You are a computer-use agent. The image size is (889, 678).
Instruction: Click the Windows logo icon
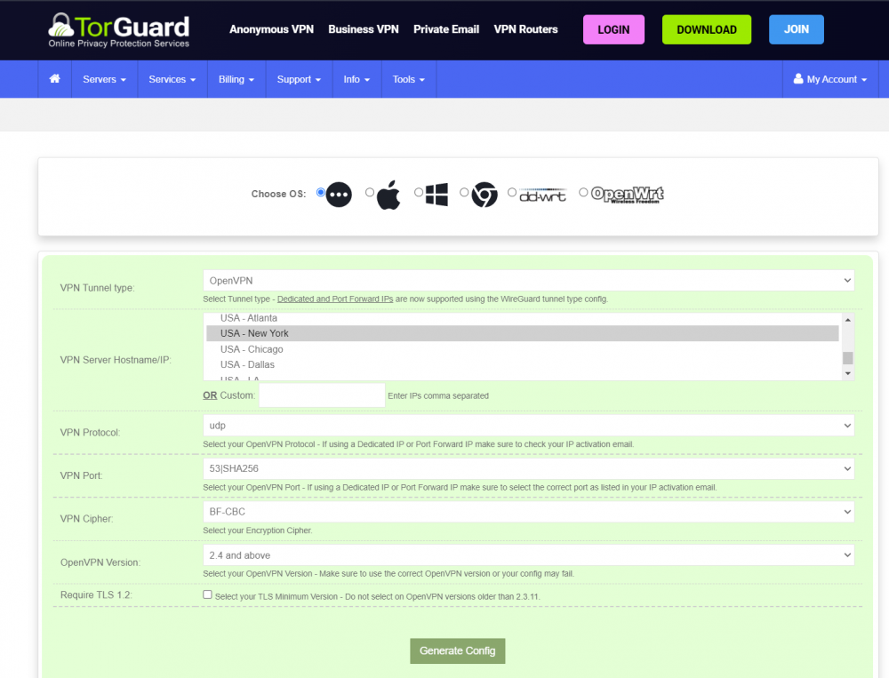436,195
